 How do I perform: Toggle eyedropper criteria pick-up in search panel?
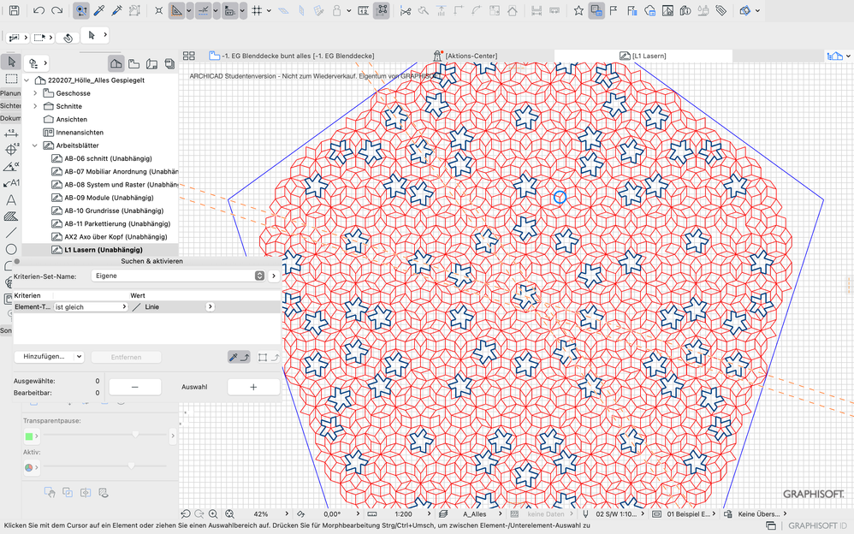click(x=234, y=357)
